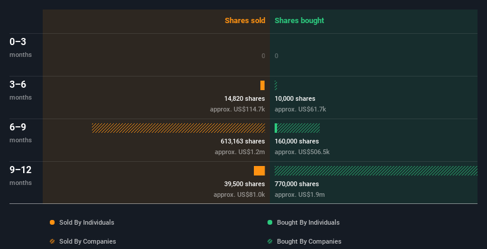Click the 'approx. US$114.7k' value
The width and height of the screenshot is (487, 249).
237,109
